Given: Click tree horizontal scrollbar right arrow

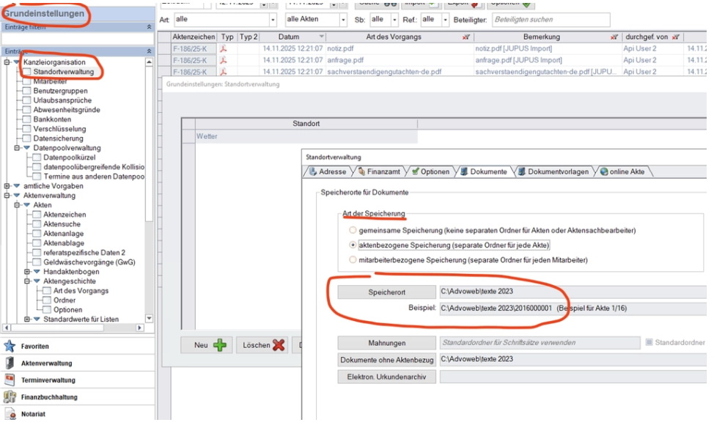Looking at the screenshot, I should coord(139,328).
